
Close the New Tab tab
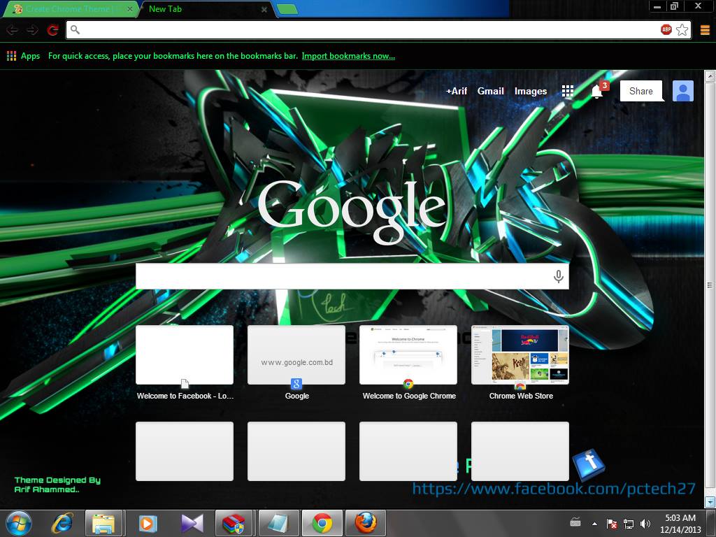264,9
